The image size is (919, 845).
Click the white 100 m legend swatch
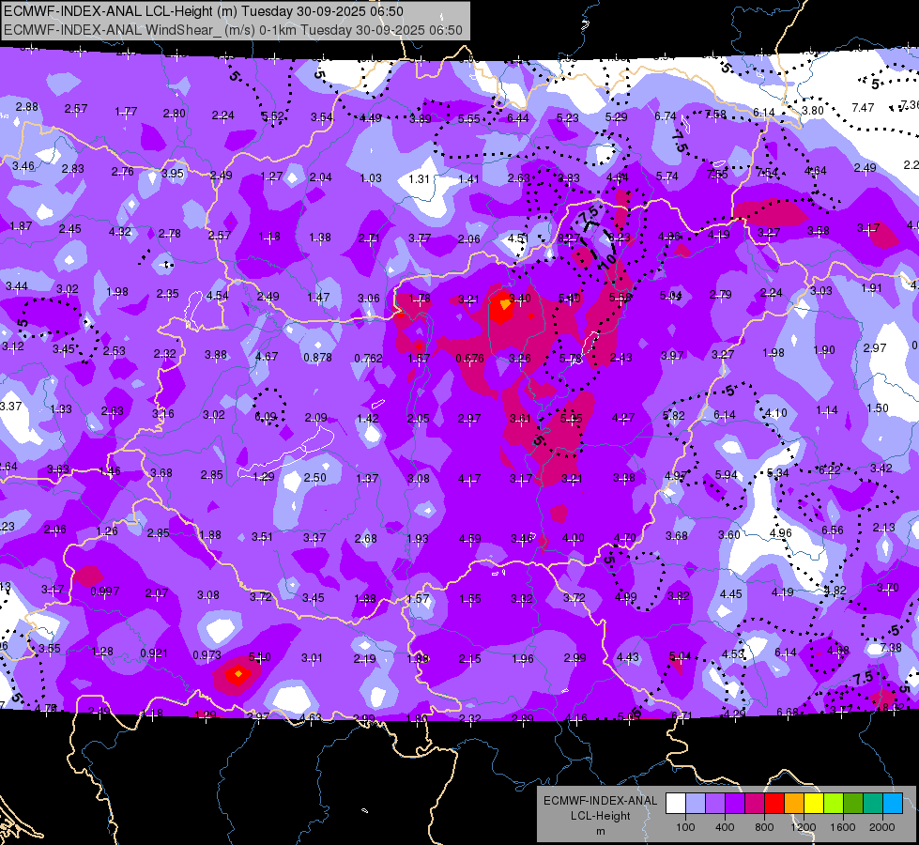676,804
